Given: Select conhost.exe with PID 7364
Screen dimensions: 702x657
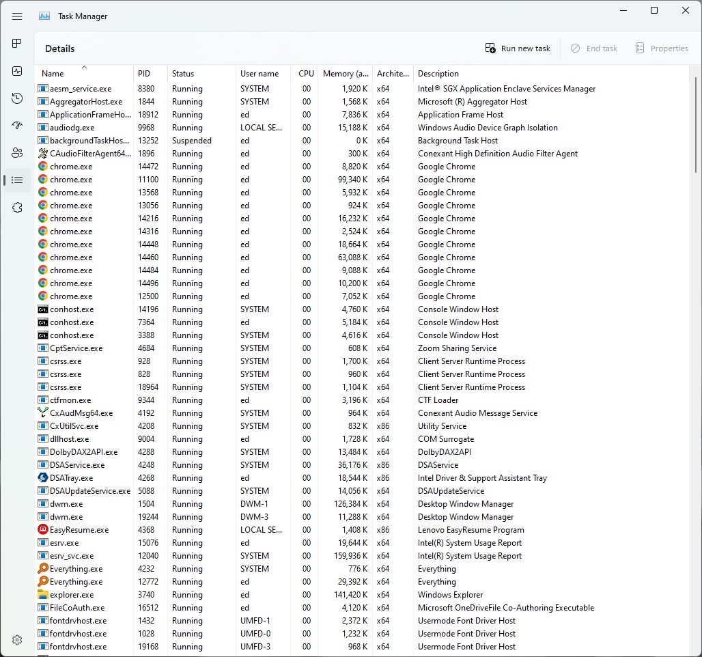Looking at the screenshot, I should [362, 322].
